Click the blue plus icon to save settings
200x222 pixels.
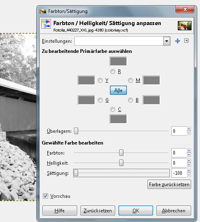click(177, 41)
